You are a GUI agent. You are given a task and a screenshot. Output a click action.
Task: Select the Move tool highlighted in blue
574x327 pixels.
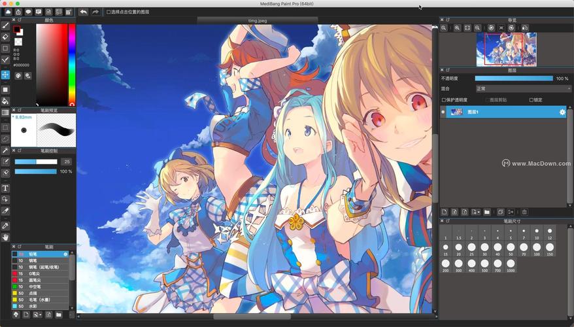(x=5, y=75)
